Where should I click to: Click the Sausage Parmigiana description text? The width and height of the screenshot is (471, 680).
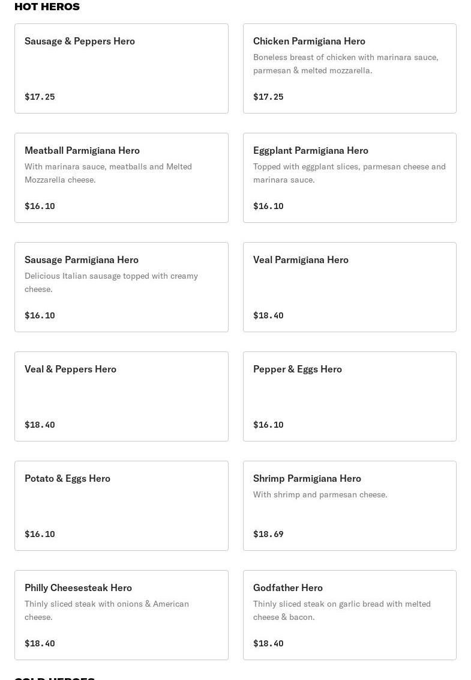coord(112,282)
